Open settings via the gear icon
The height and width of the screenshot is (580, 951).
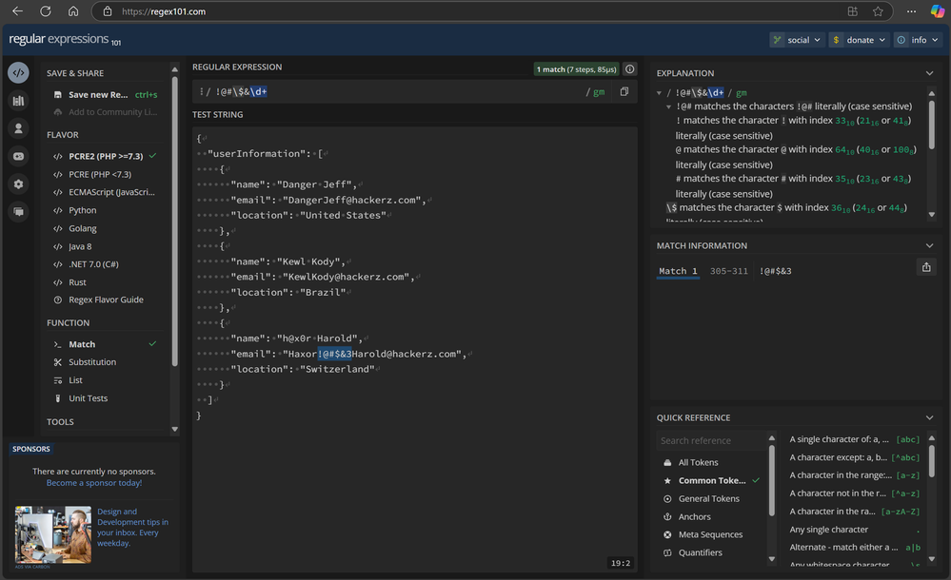pyautogui.click(x=18, y=184)
